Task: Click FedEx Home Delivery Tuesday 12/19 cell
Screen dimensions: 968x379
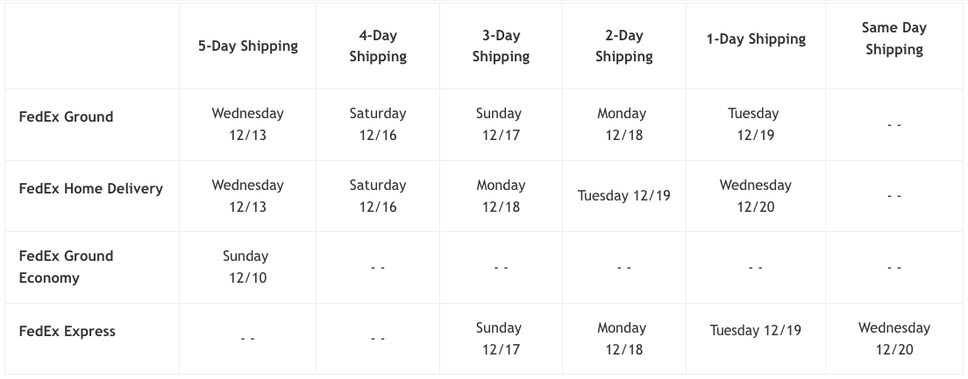Action: coord(624,196)
